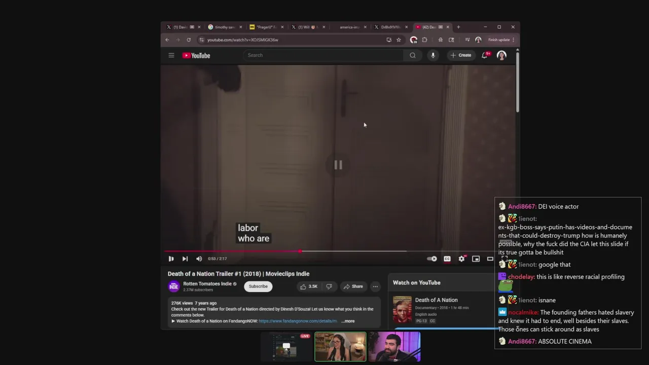Viewport: 649px width, 365px height.
Task: Open the Death of A Nation movie title
Action: tap(436, 300)
